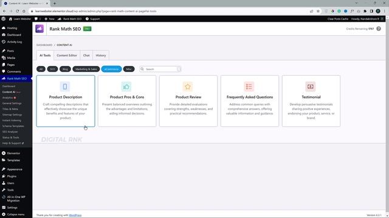389x218 pixels.
Task: Close the Content AI browser tab
Action: click(47, 4)
